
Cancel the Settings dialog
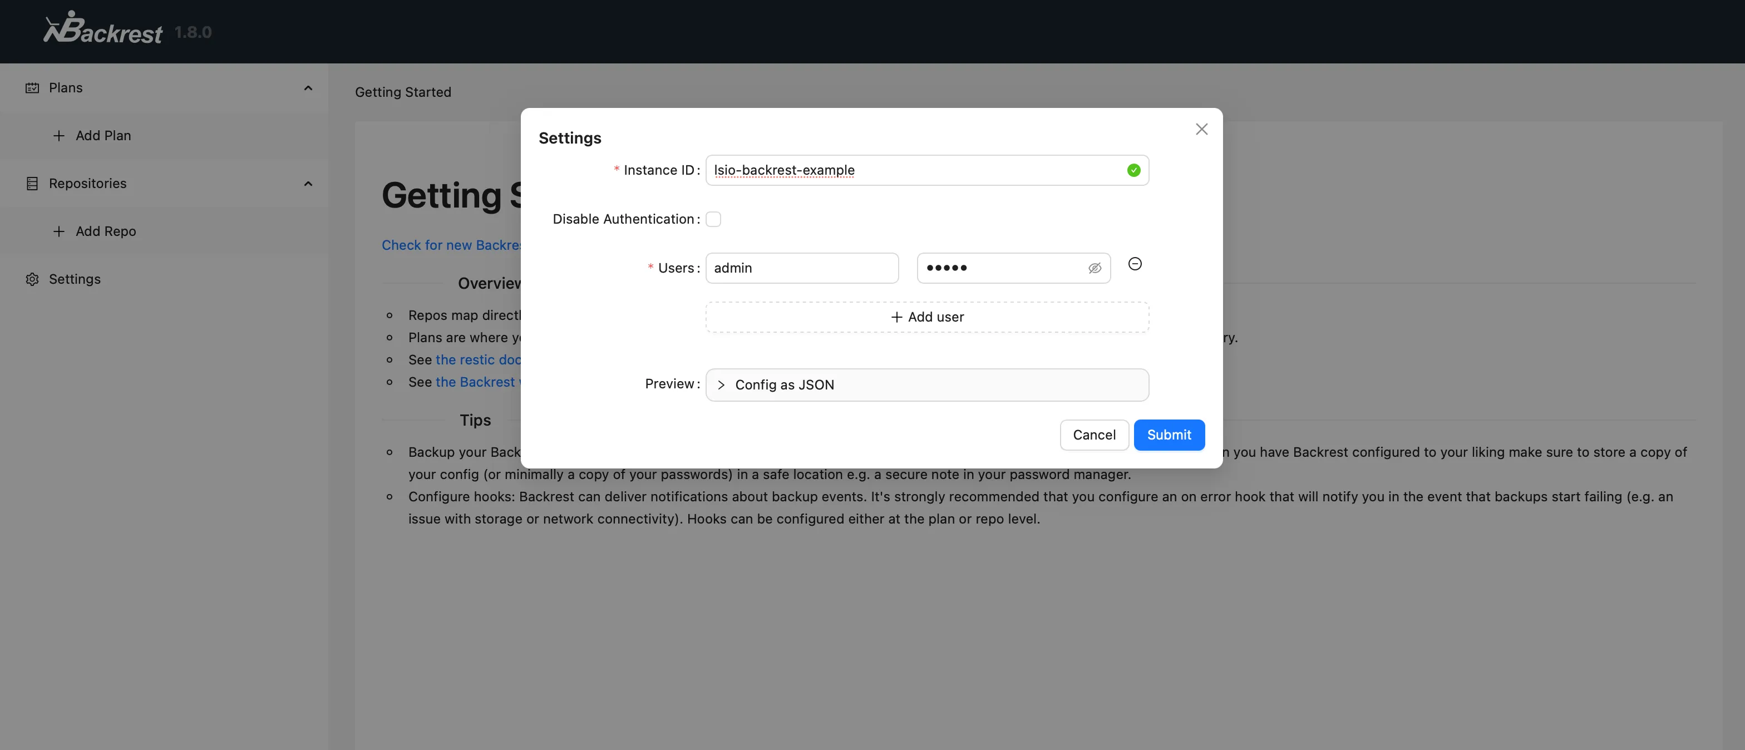point(1094,435)
